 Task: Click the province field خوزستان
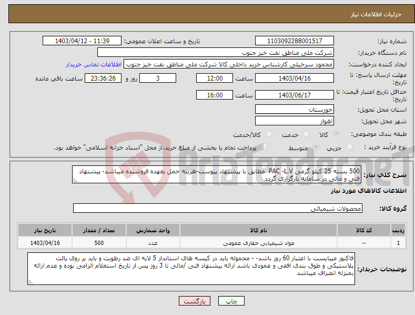coord(295,109)
